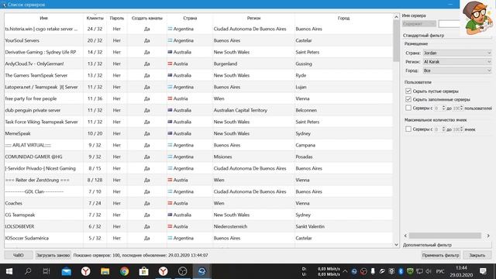Toggle 'Скрыть пустые серверы' checkbox
This screenshot has height=279, width=496.
408,91
